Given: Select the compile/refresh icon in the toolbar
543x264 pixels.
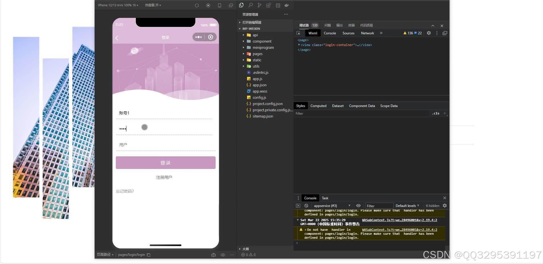Looking at the screenshot, I should (x=197, y=5).
